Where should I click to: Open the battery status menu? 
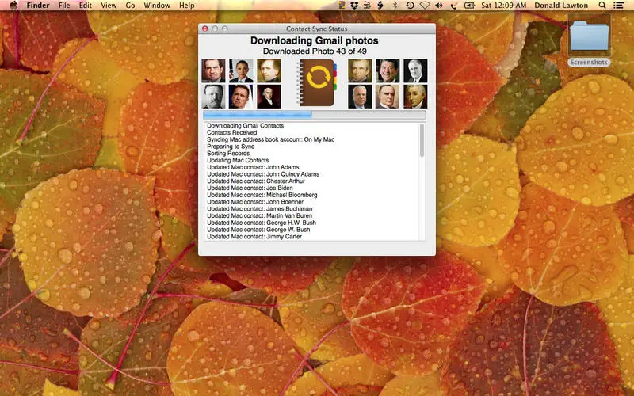point(469,6)
